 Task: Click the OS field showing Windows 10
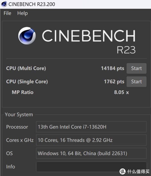click(91, 153)
